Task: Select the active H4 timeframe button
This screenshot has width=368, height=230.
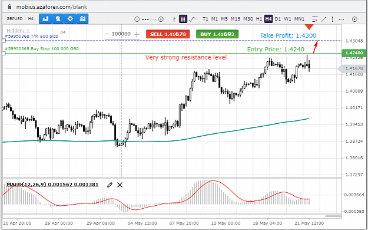Action: coord(268,19)
